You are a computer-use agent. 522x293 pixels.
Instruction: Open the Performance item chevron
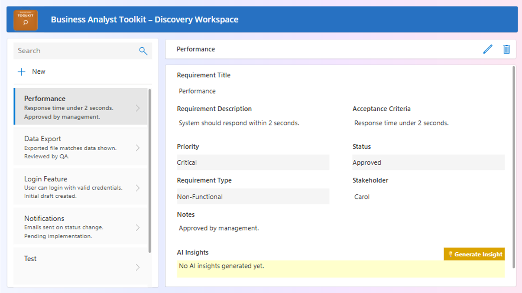[138, 108]
